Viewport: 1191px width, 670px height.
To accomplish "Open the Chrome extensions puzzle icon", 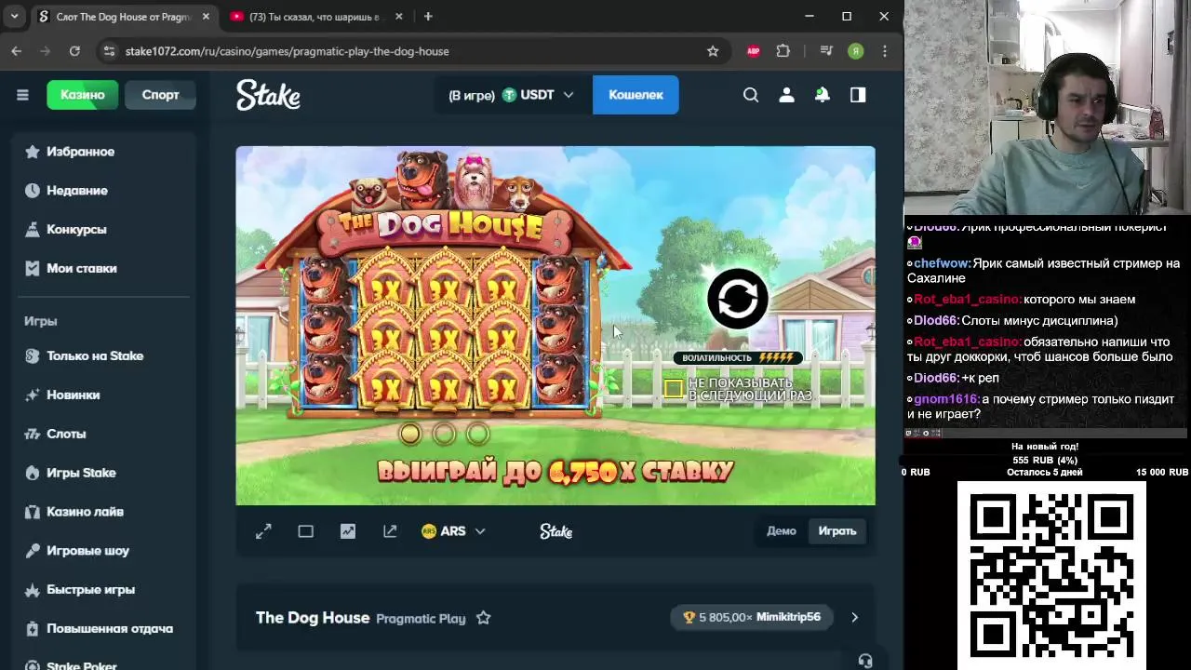I will pyautogui.click(x=783, y=51).
